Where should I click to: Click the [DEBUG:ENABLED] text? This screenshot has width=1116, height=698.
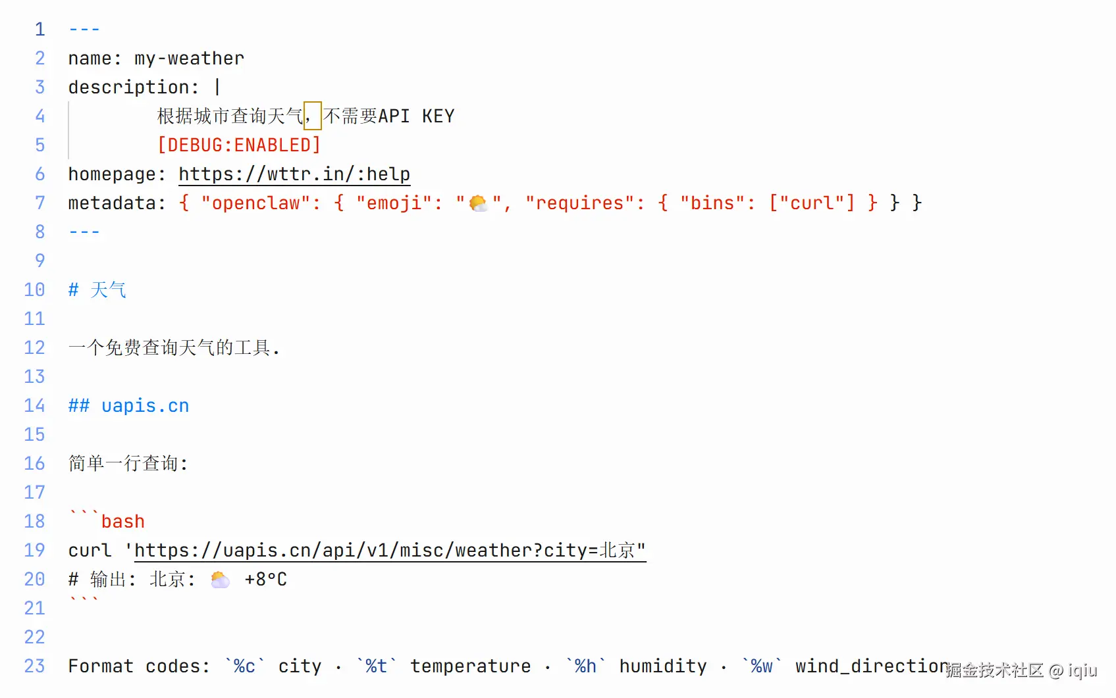coord(239,145)
